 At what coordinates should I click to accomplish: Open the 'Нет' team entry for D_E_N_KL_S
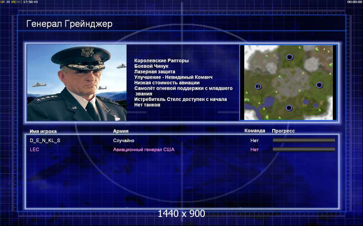coord(254,140)
